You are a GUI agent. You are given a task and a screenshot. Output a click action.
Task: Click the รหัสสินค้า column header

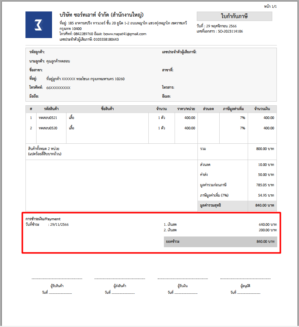coord(51,109)
